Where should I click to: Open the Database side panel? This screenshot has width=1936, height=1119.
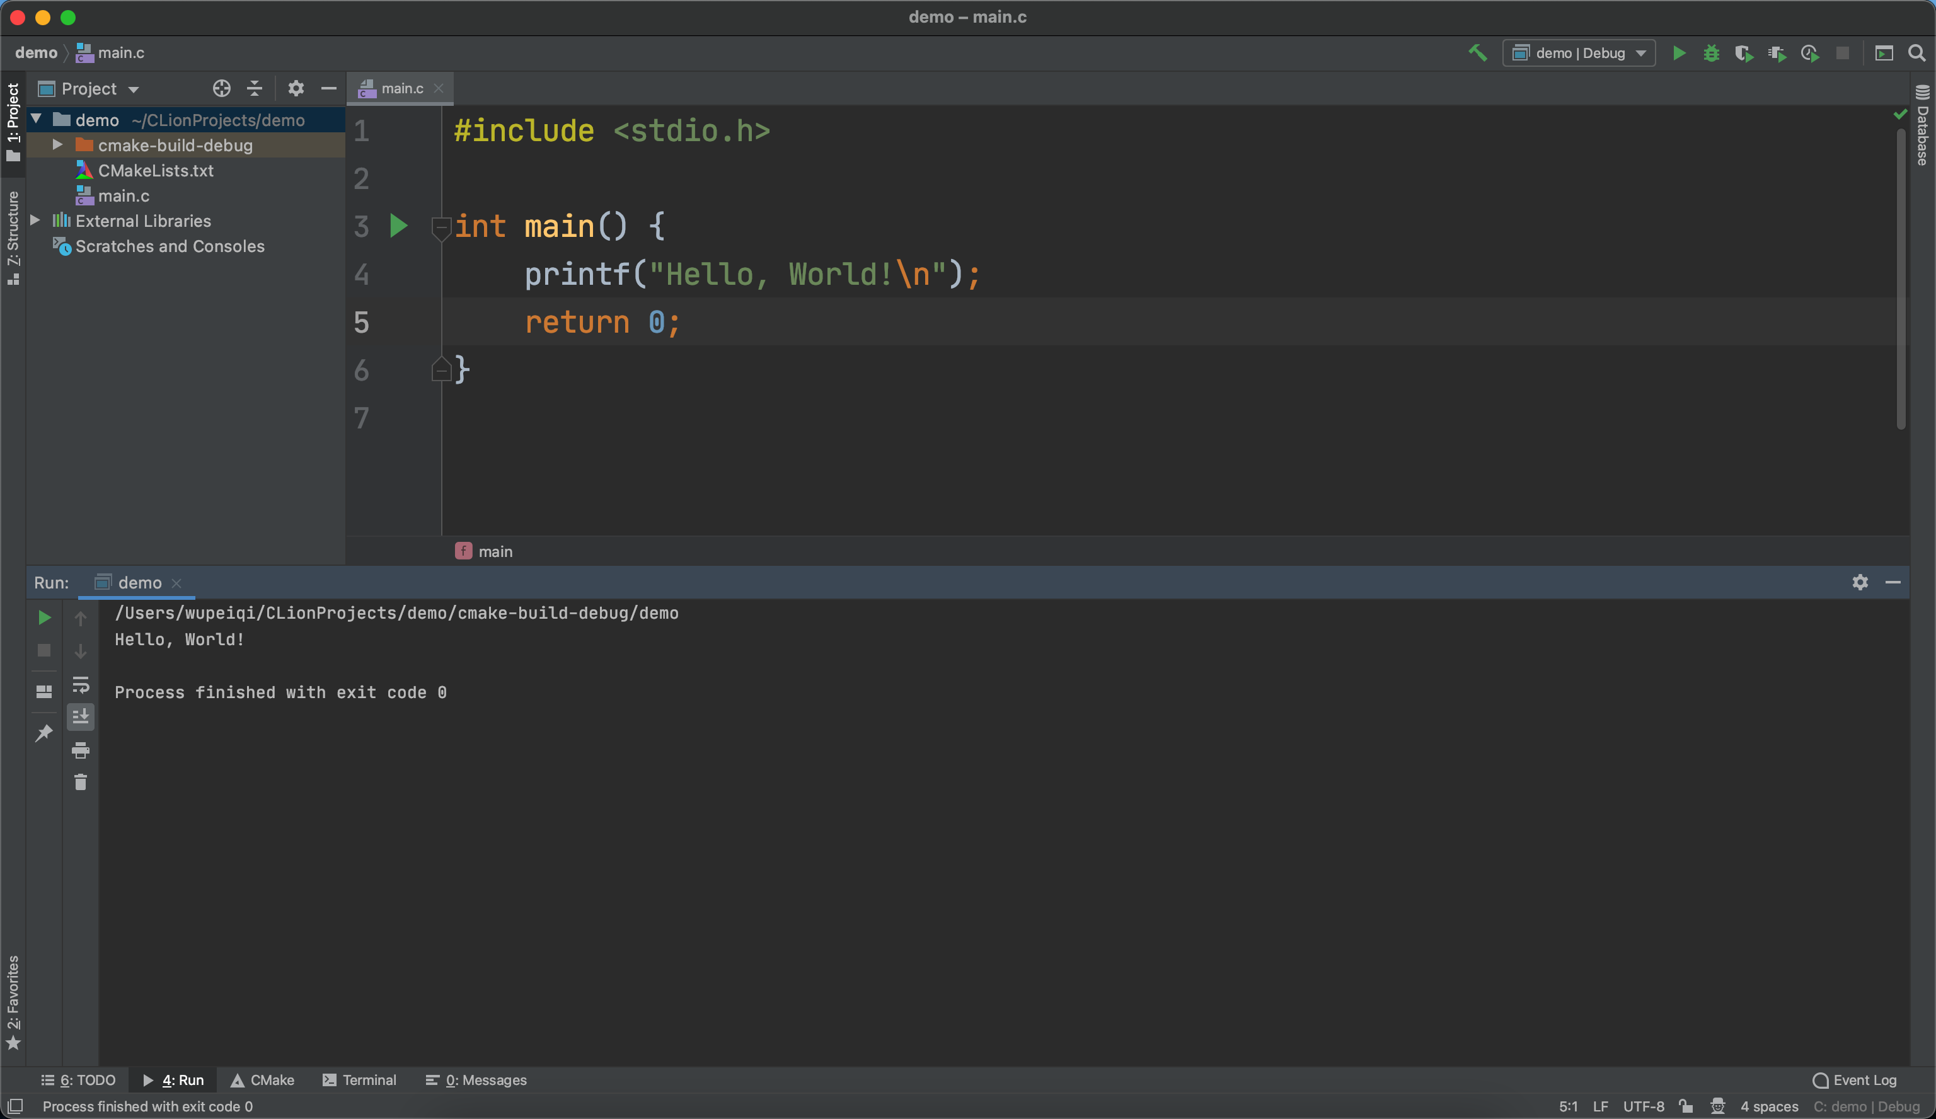pyautogui.click(x=1922, y=124)
